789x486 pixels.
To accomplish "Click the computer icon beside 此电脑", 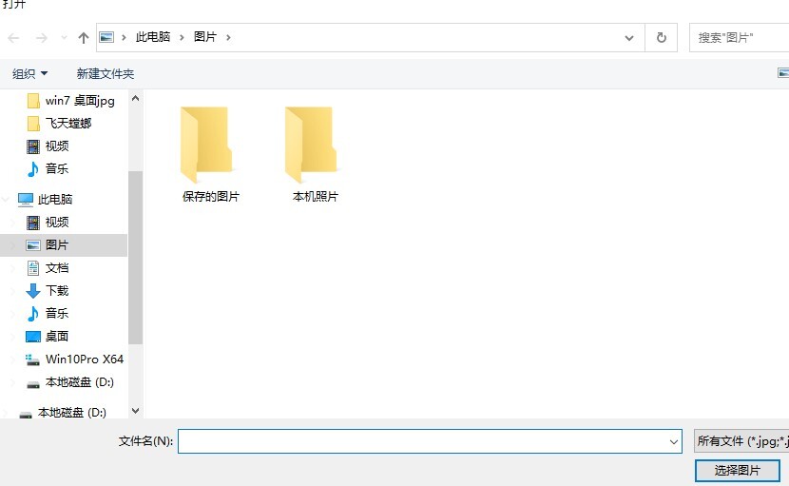I will (25, 200).
